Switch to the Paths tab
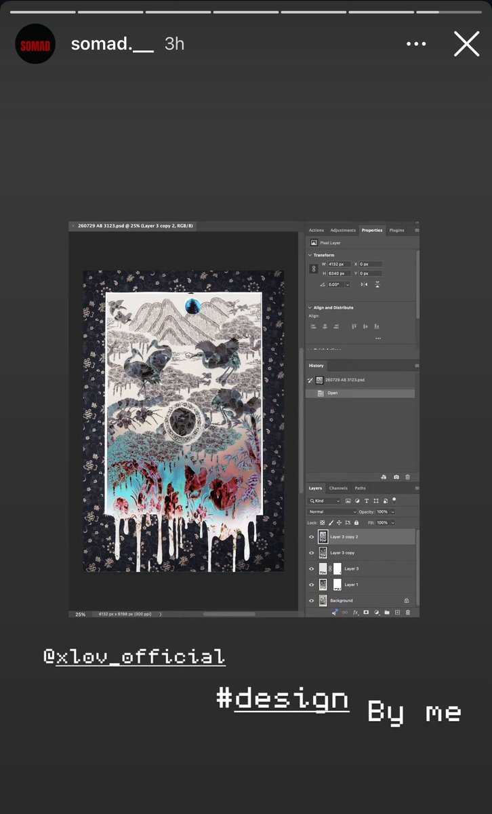Screen dimensions: 492x814 tap(360, 488)
